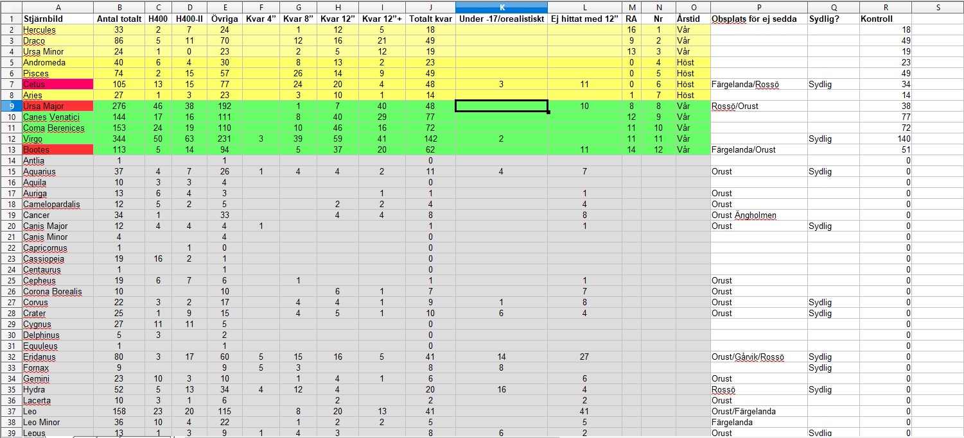
Task: Click the 'Orust/Gårvik/Rossö' cell
Action: point(758,357)
